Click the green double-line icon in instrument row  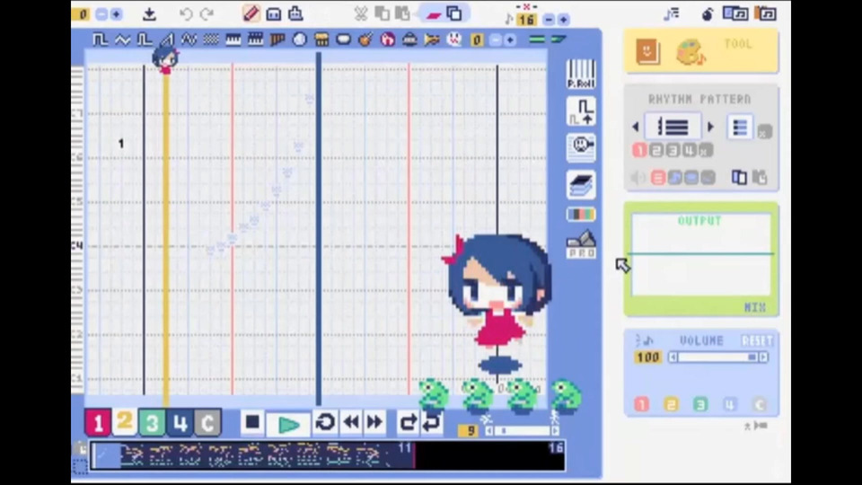tap(537, 40)
